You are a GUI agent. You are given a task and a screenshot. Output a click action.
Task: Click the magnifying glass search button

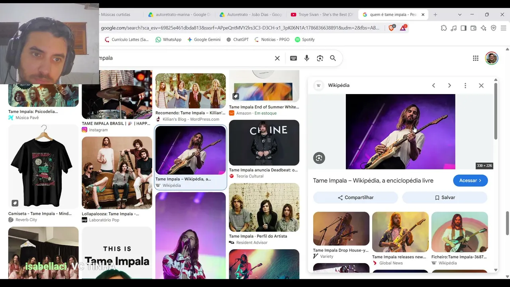click(x=333, y=58)
